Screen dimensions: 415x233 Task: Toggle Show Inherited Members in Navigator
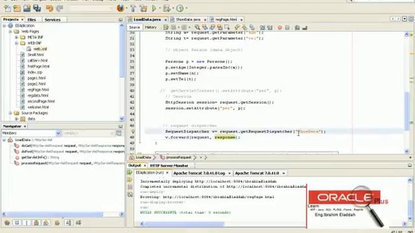(x=7, y=223)
